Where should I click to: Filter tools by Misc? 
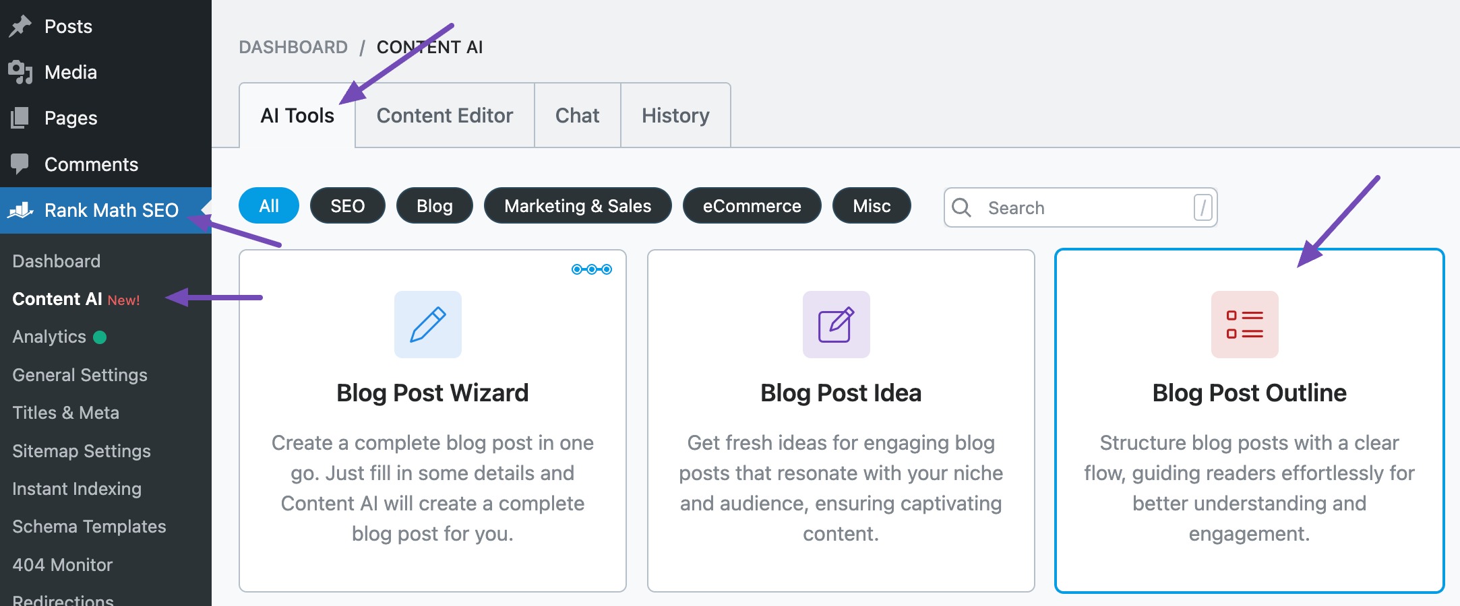pyautogui.click(x=872, y=205)
